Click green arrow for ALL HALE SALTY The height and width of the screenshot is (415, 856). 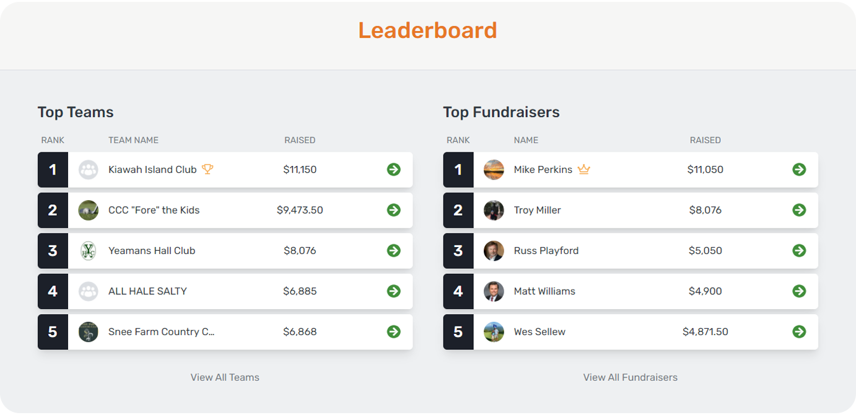tap(394, 291)
